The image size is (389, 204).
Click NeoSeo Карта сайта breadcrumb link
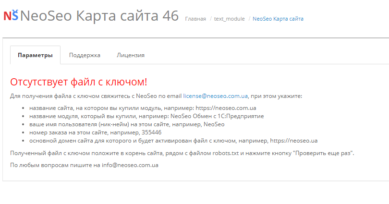tap(278, 19)
